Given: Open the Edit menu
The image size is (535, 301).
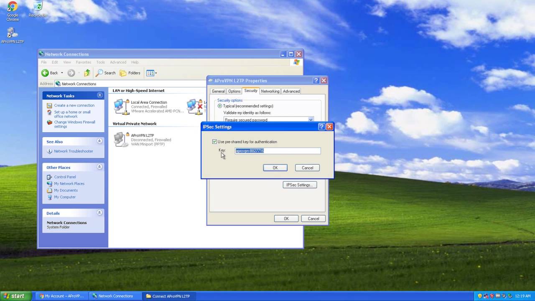Looking at the screenshot, I should pos(55,62).
